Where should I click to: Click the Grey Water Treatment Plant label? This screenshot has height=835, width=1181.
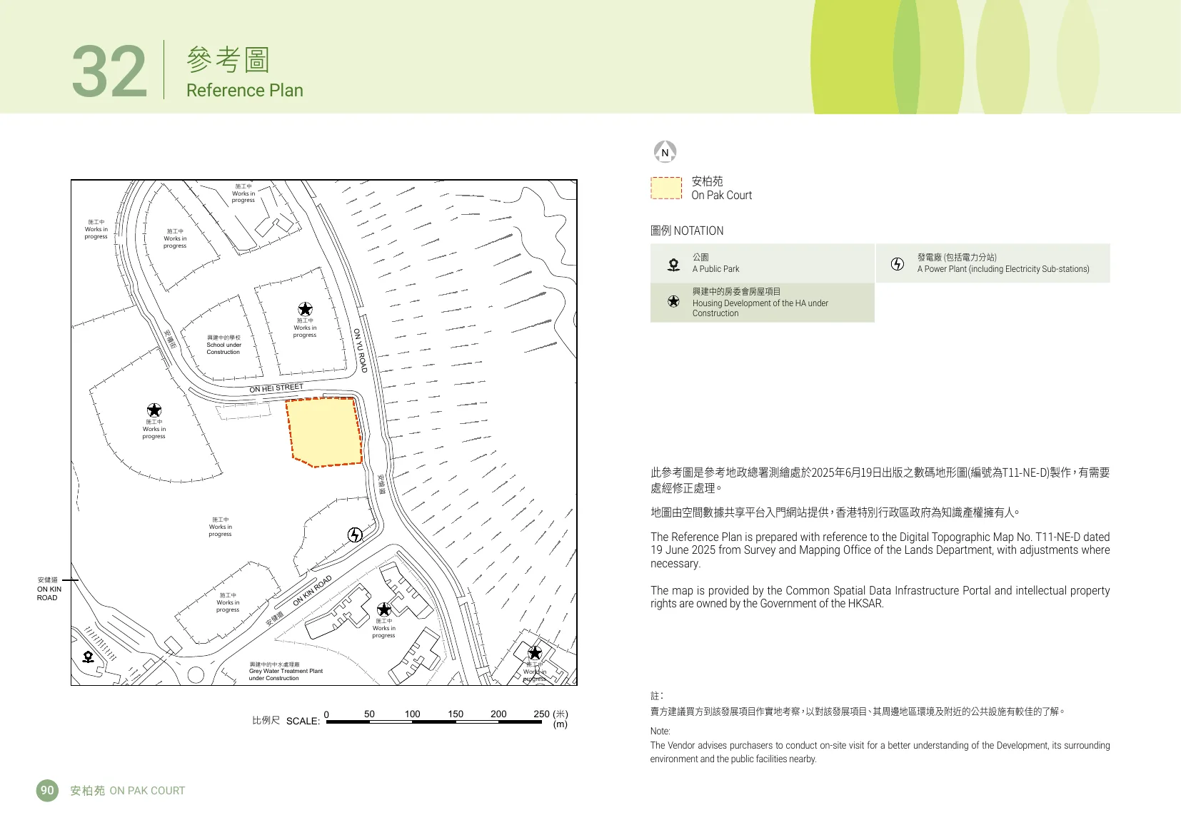pyautogui.click(x=285, y=672)
